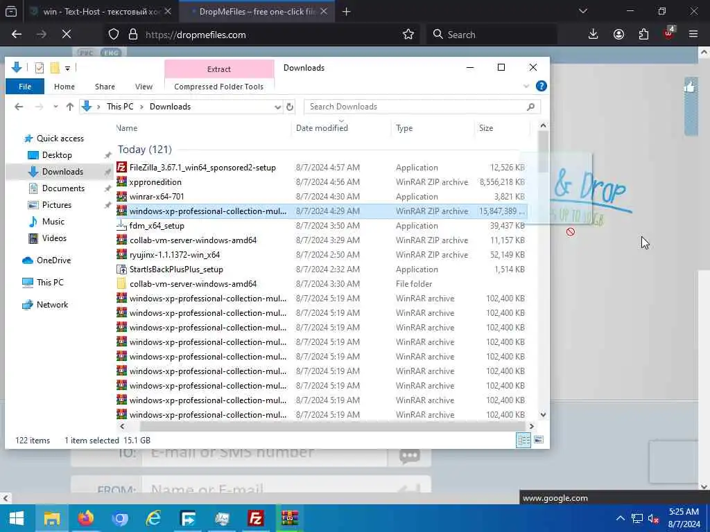Refresh the Downloads folder
Image resolution: width=710 pixels, height=532 pixels.
(x=290, y=107)
